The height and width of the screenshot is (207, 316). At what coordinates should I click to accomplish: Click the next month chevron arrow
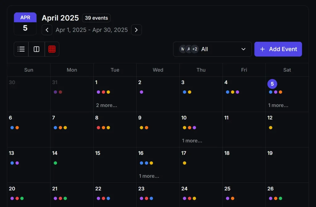pos(136,30)
